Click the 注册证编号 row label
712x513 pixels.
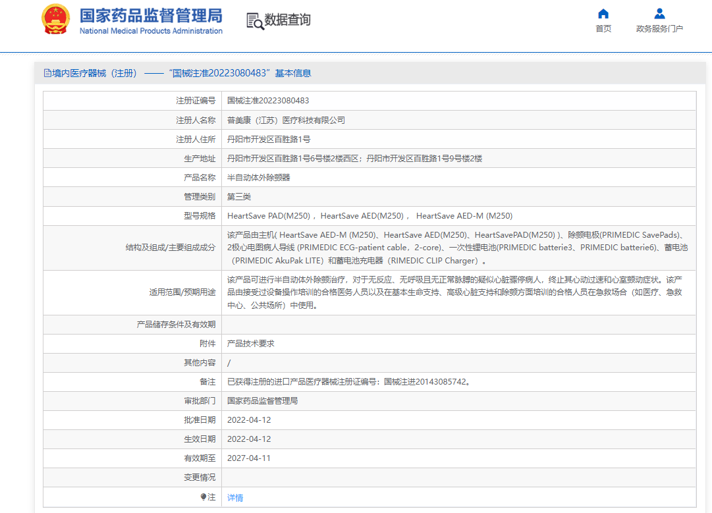click(196, 101)
